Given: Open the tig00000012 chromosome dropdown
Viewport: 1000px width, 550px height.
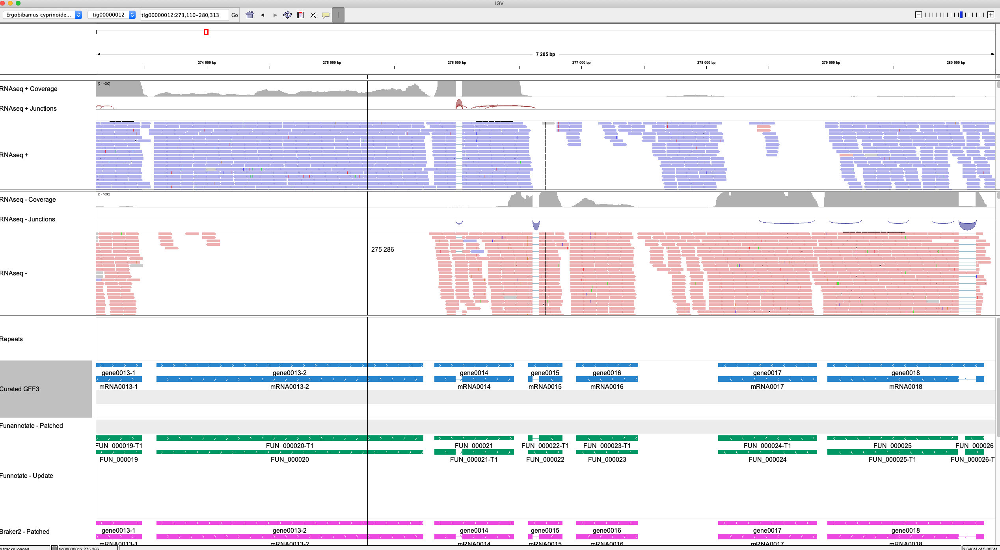Looking at the screenshot, I should point(112,15).
